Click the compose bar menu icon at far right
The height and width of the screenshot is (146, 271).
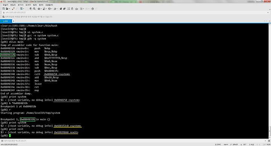(269, 141)
